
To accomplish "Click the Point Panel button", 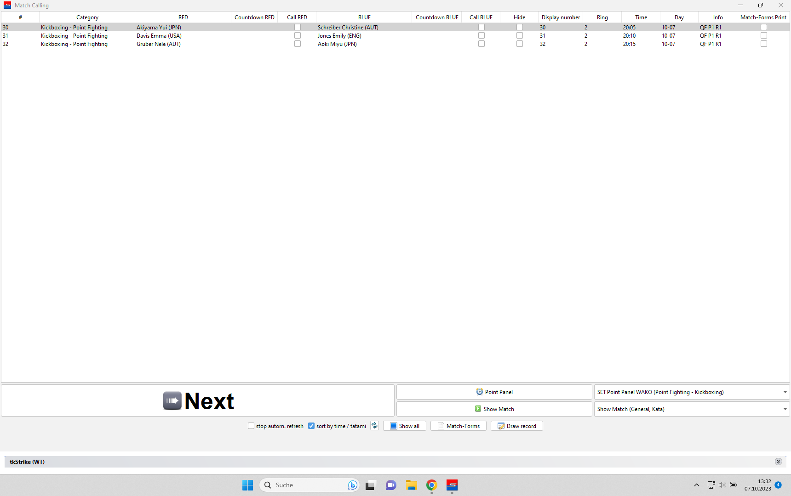I will 494,392.
